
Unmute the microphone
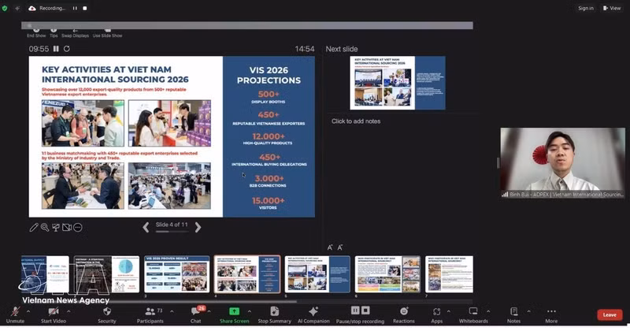pos(15,315)
